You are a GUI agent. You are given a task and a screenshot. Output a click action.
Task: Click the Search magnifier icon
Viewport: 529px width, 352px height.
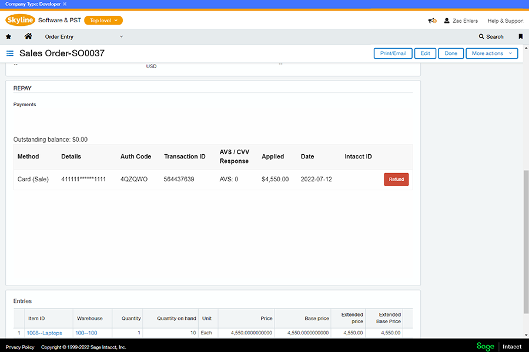(482, 36)
